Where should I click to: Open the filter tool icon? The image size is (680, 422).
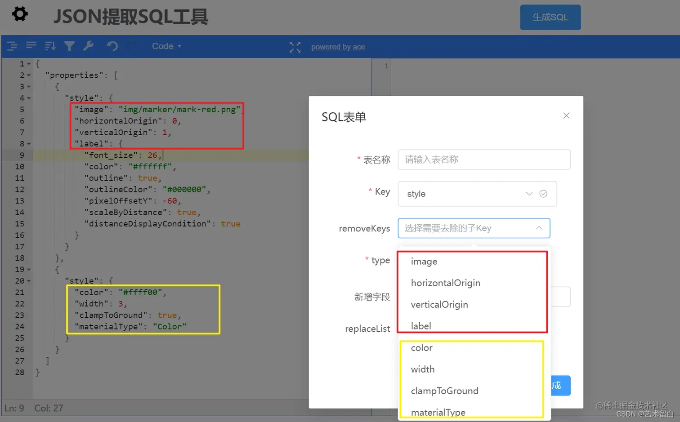pyautogui.click(x=69, y=46)
